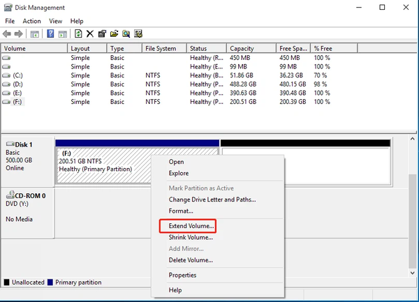This screenshot has height=302, width=419.
Task: Click the Forward arrow in toolbar
Action: [x=18, y=33]
